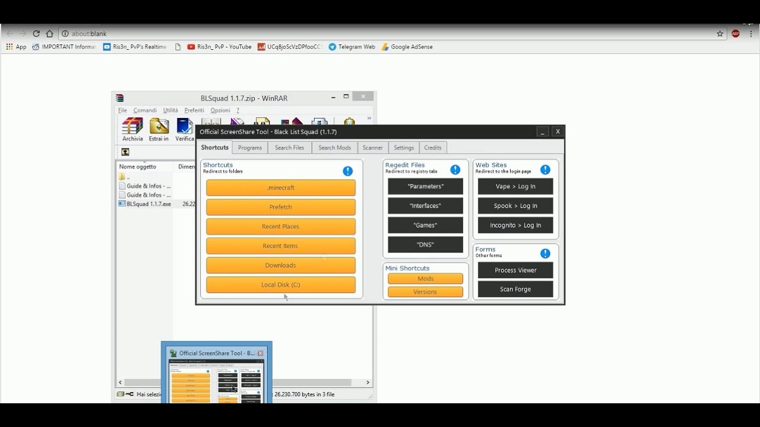This screenshot has width=760, height=427.
Task: Open Ris3n_ PvP - YouTube bookmark
Action: (219, 47)
